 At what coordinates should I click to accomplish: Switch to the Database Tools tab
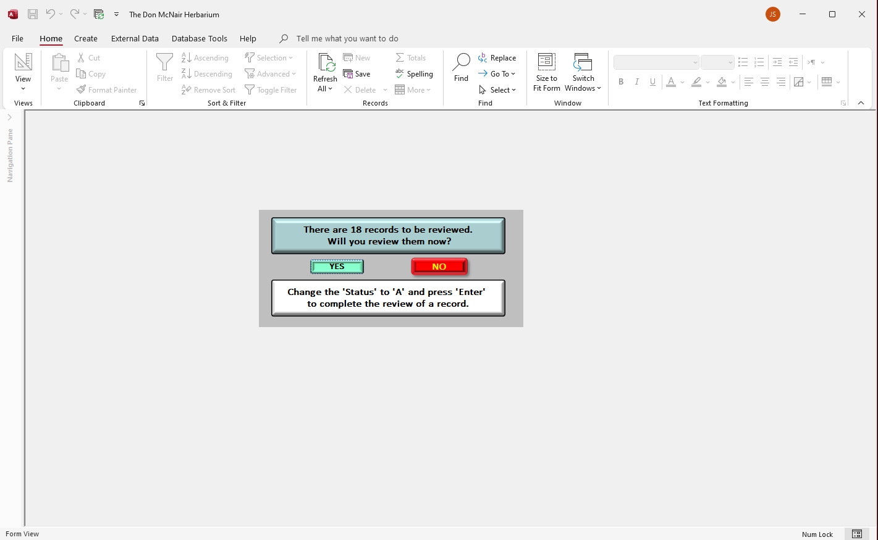(x=199, y=38)
